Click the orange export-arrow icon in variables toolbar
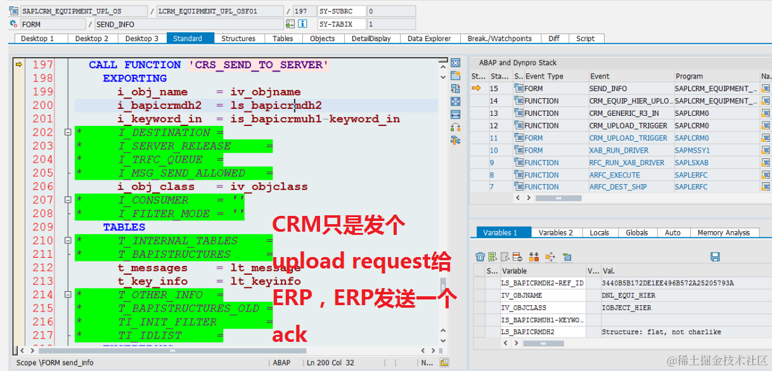Screen dimensions: 772x371 [550, 256]
